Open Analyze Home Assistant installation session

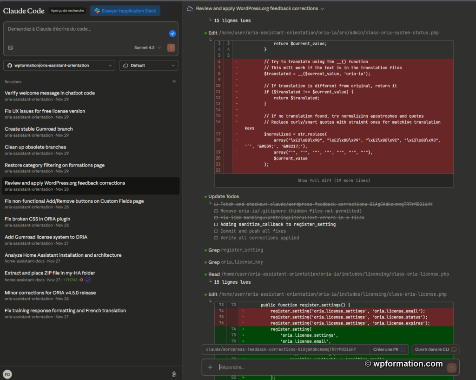pos(91,258)
